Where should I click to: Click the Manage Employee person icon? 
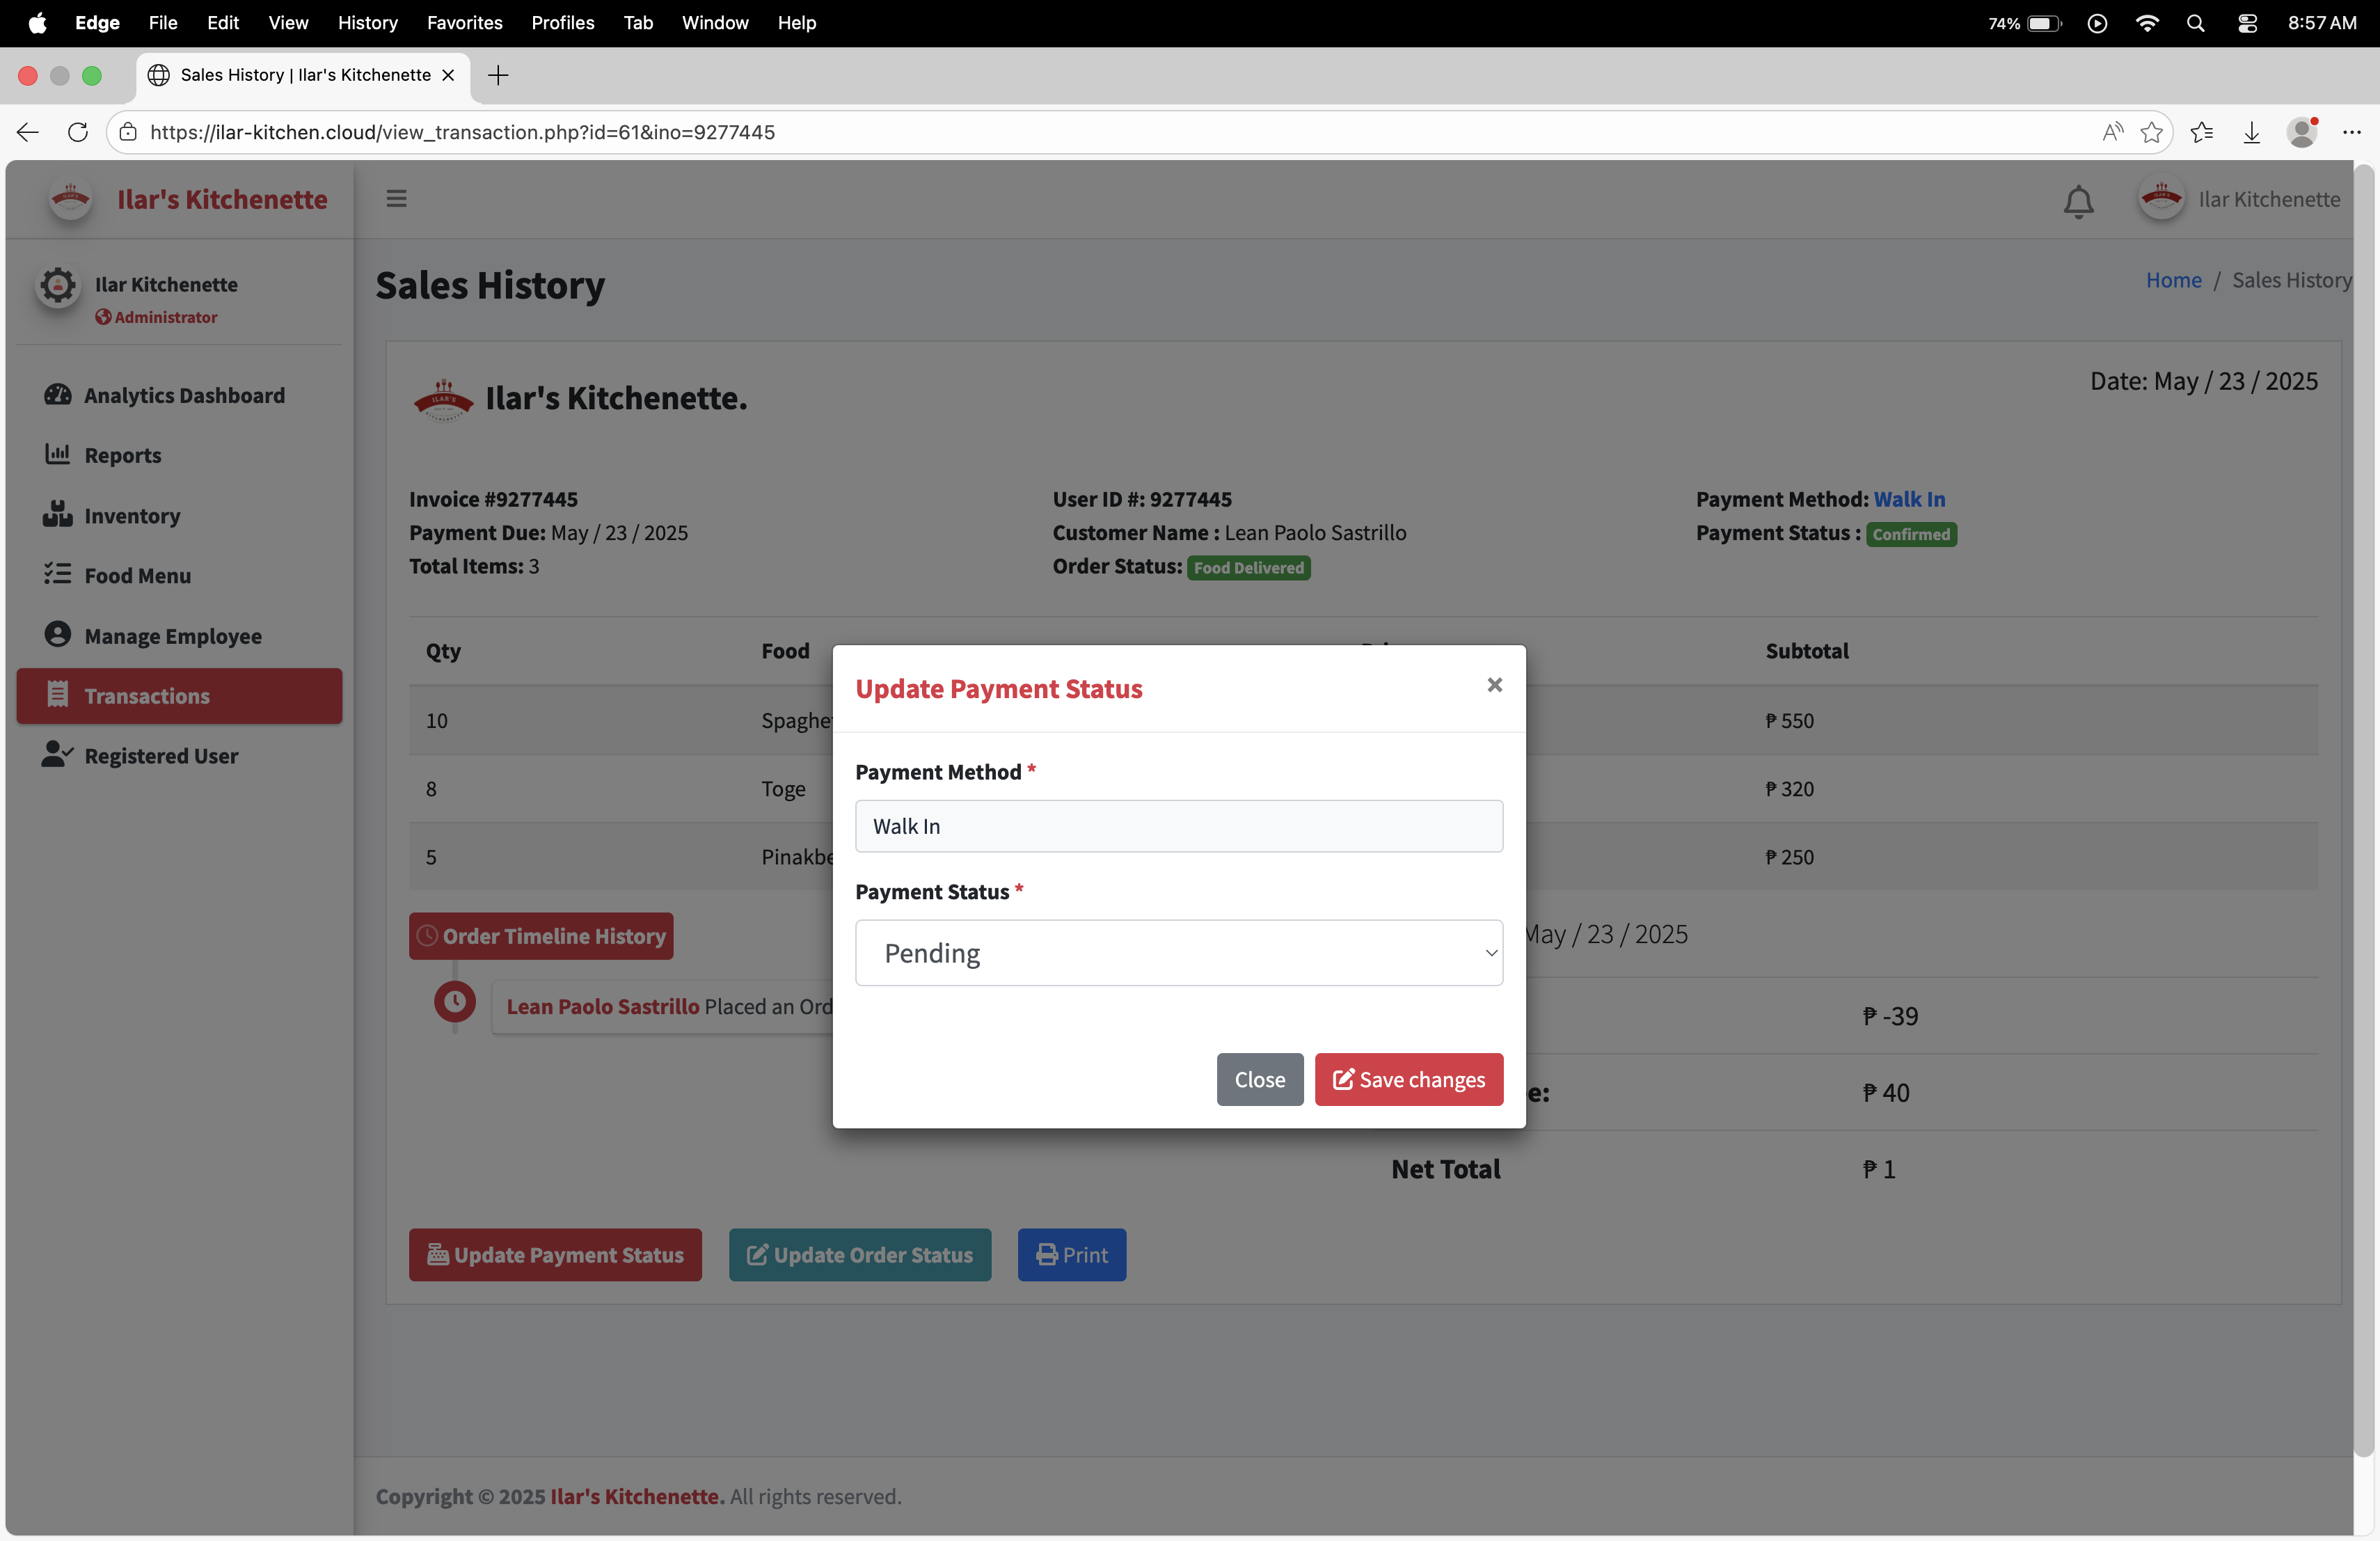(x=57, y=635)
